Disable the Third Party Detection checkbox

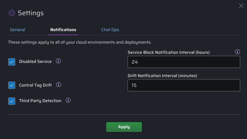(12, 101)
